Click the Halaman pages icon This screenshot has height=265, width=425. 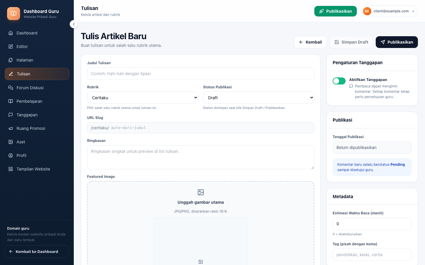[x=11, y=60]
